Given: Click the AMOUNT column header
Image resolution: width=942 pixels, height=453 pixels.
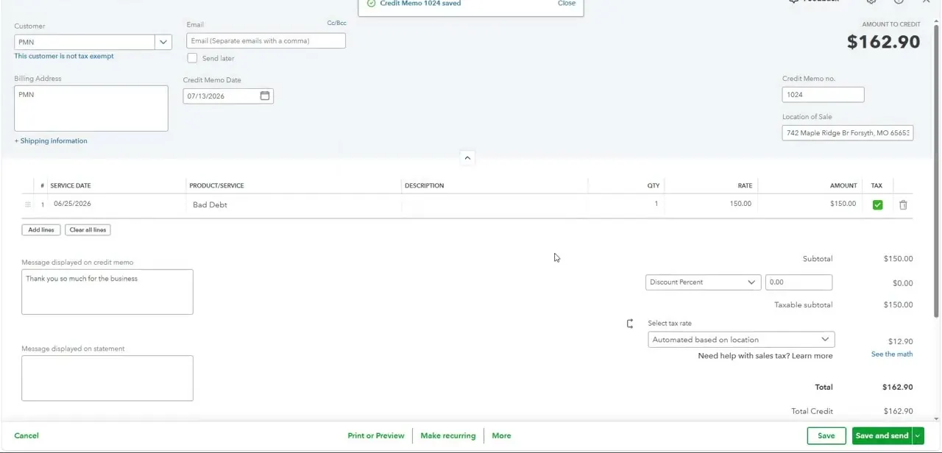Looking at the screenshot, I should point(843,186).
